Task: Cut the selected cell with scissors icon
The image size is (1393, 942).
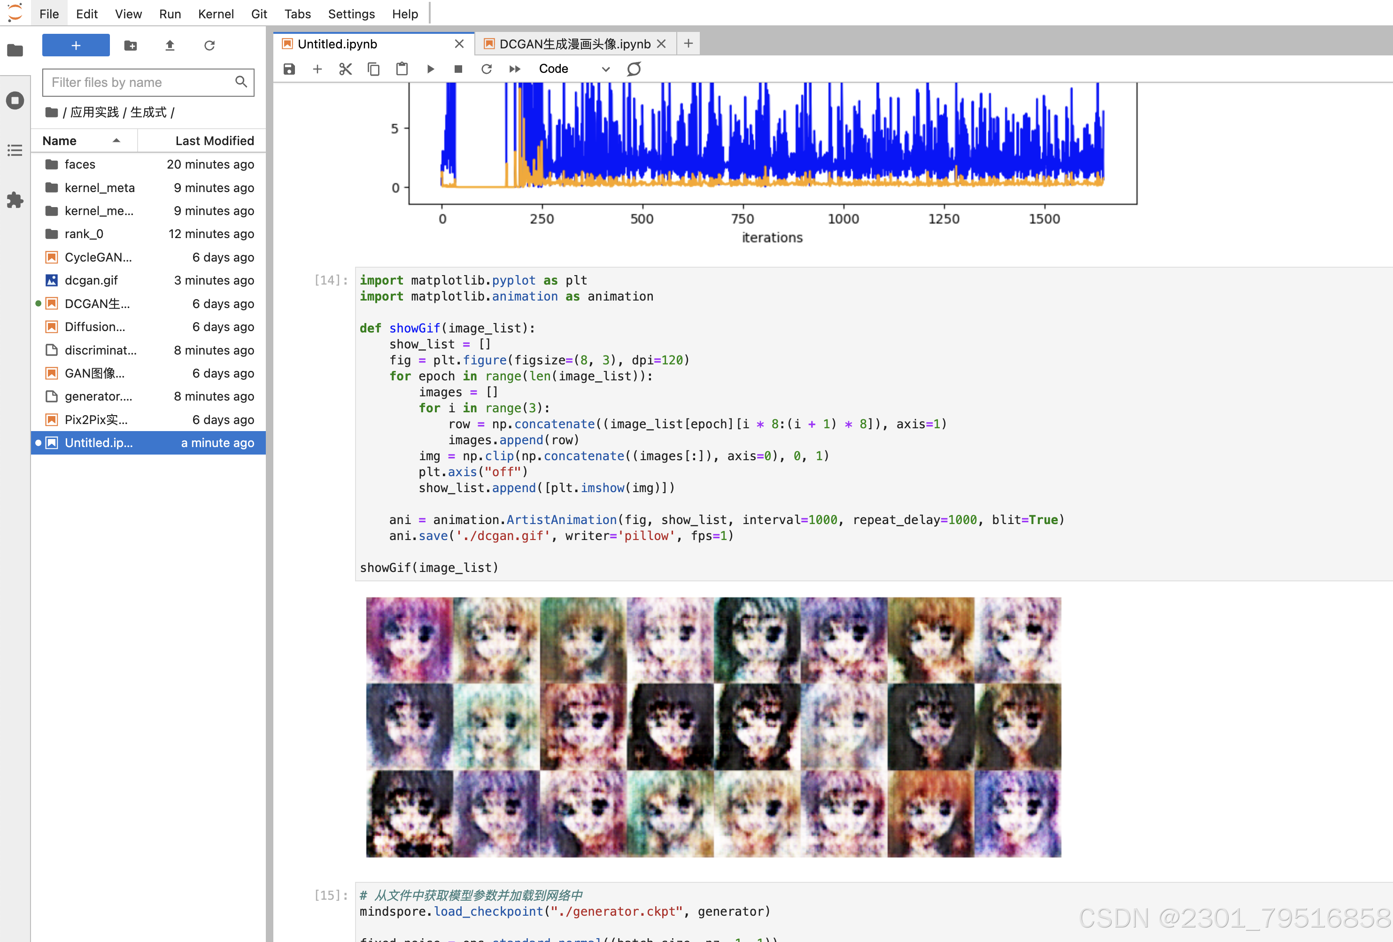Action: (345, 69)
